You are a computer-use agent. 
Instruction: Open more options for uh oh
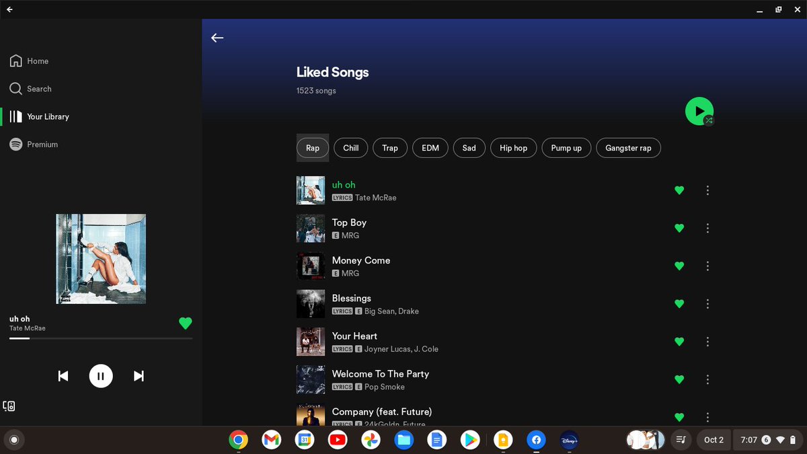coord(707,190)
